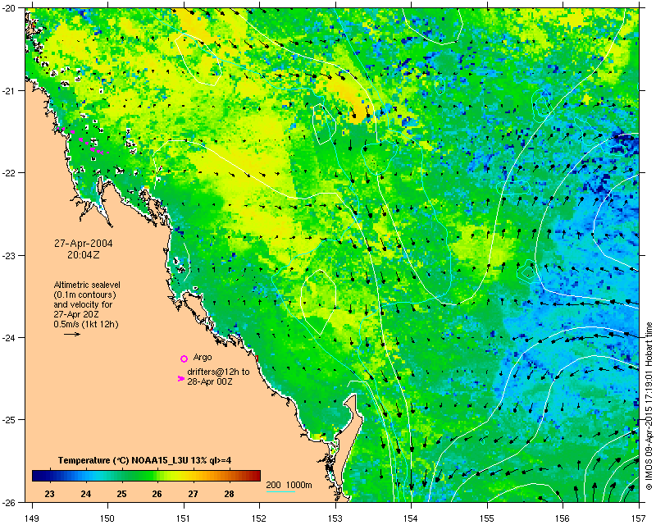This screenshot has width=656, height=525.
Task: Click the 'Temperature (°C) NOAA15_L3U' title
Action: coord(124,460)
